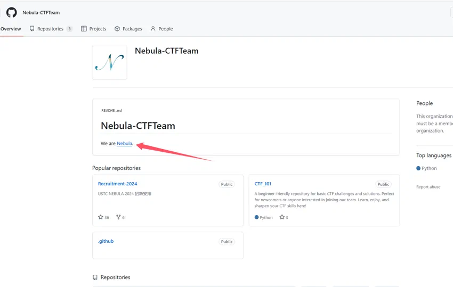Screen dimensions: 453x287
Task: Click the Repositories count badge
Action: coord(69,29)
